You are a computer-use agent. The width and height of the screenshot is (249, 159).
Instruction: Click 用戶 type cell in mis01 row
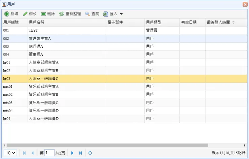coord(162,87)
